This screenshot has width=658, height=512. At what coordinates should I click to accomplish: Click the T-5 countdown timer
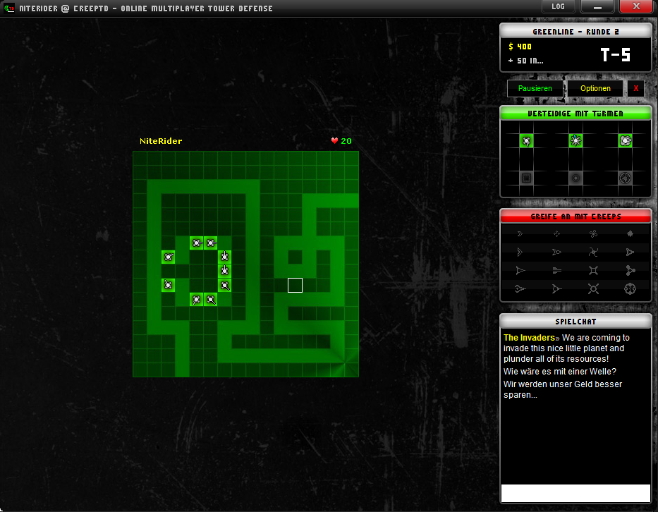tap(615, 55)
